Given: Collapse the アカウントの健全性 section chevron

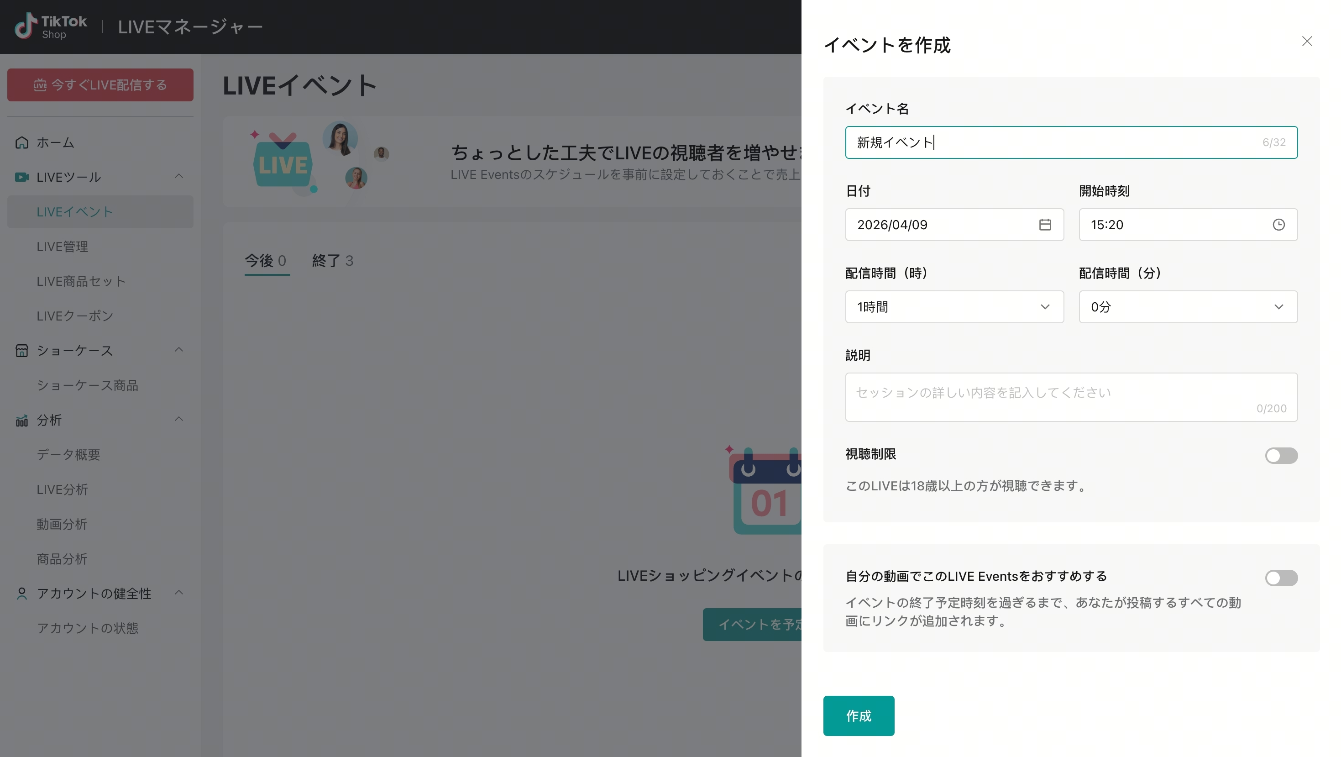Looking at the screenshot, I should (178, 593).
